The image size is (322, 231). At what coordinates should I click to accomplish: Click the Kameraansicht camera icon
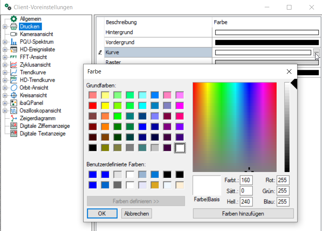pyautogui.click(x=14, y=34)
